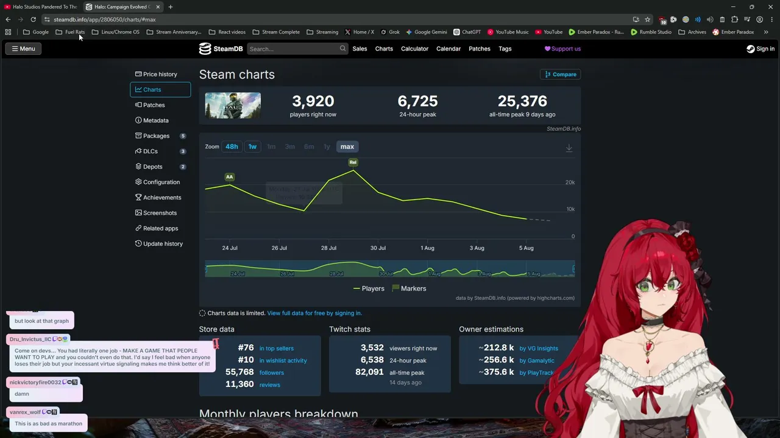Viewport: 780px width, 438px height.
Task: Click the Support us link
Action: [x=562, y=49]
